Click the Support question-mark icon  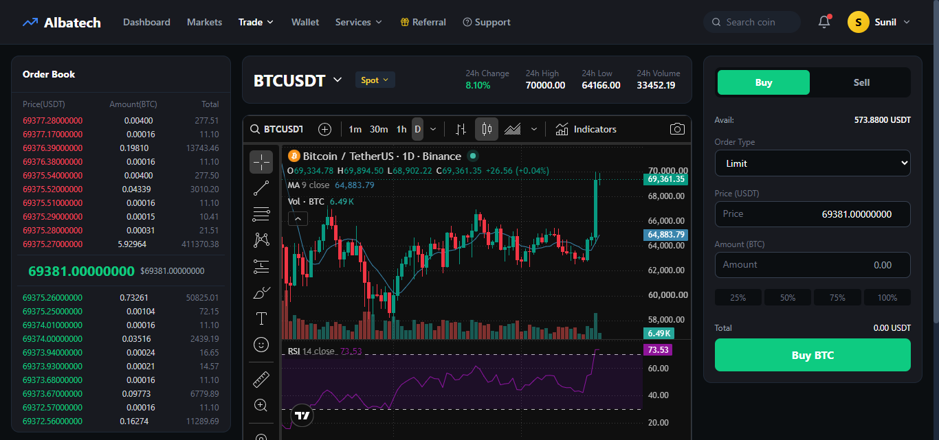click(x=467, y=22)
